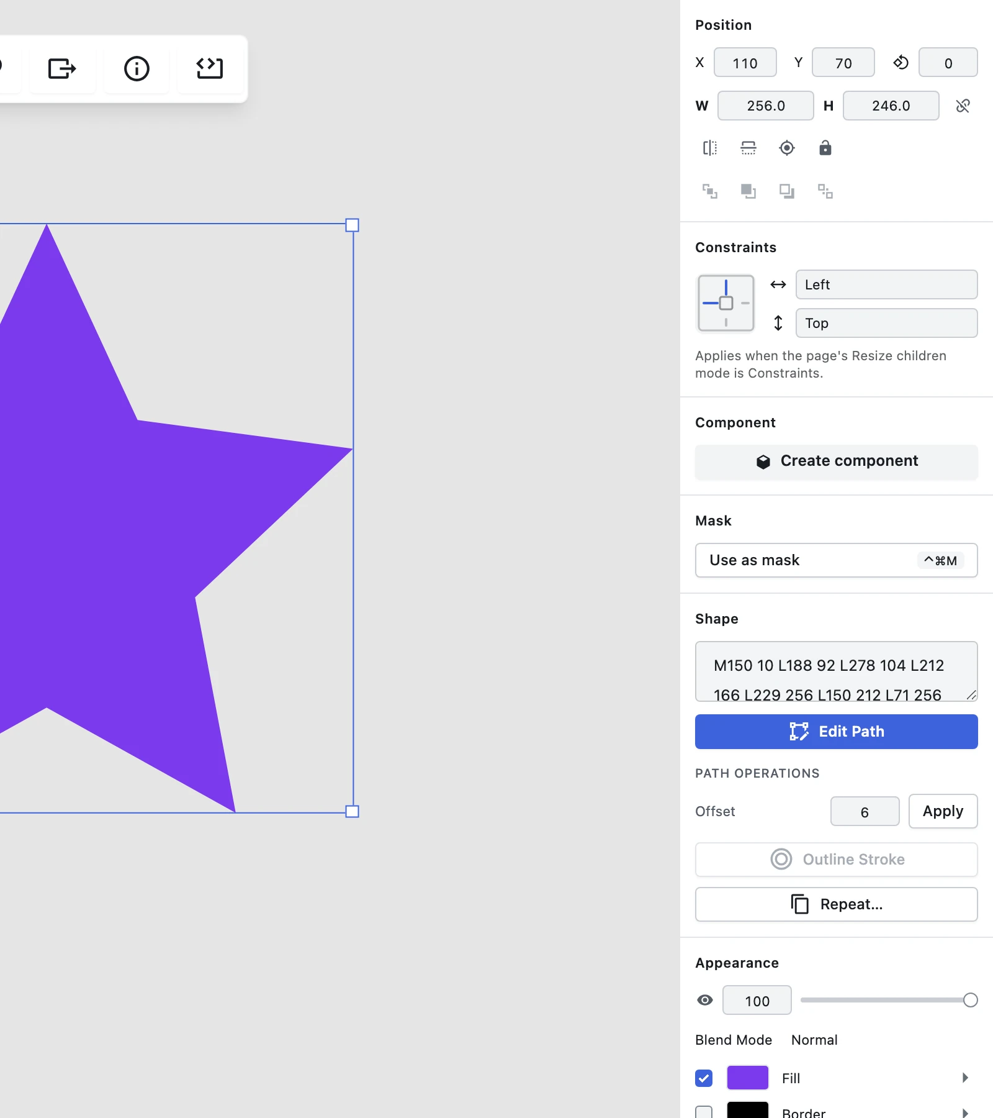The height and width of the screenshot is (1118, 993).
Task: Click the X position field
Action: [745, 62]
